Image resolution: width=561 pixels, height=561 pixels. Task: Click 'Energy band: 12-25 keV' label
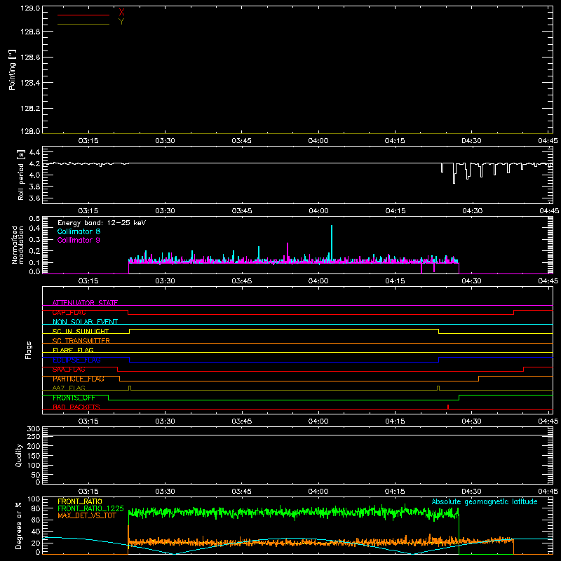pyautogui.click(x=102, y=223)
